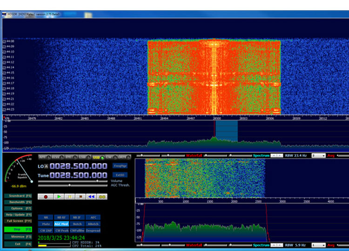The height and width of the screenshot is (251, 349).
Task: Click the S-meter squelch gauge
Action: click(19, 169)
